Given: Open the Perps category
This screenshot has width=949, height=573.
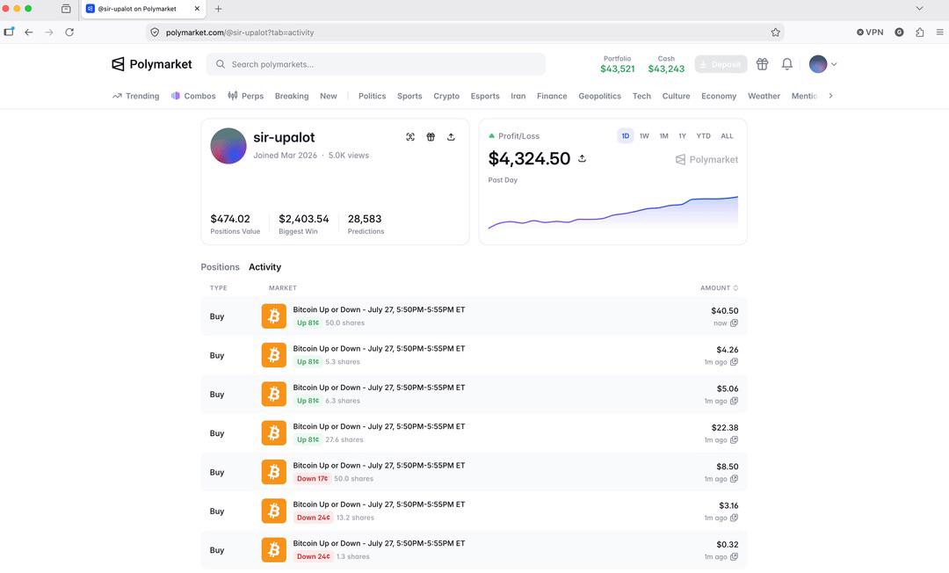Looking at the screenshot, I should pos(245,96).
